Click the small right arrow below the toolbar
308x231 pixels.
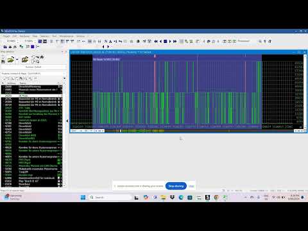pyautogui.click(x=108, y=46)
